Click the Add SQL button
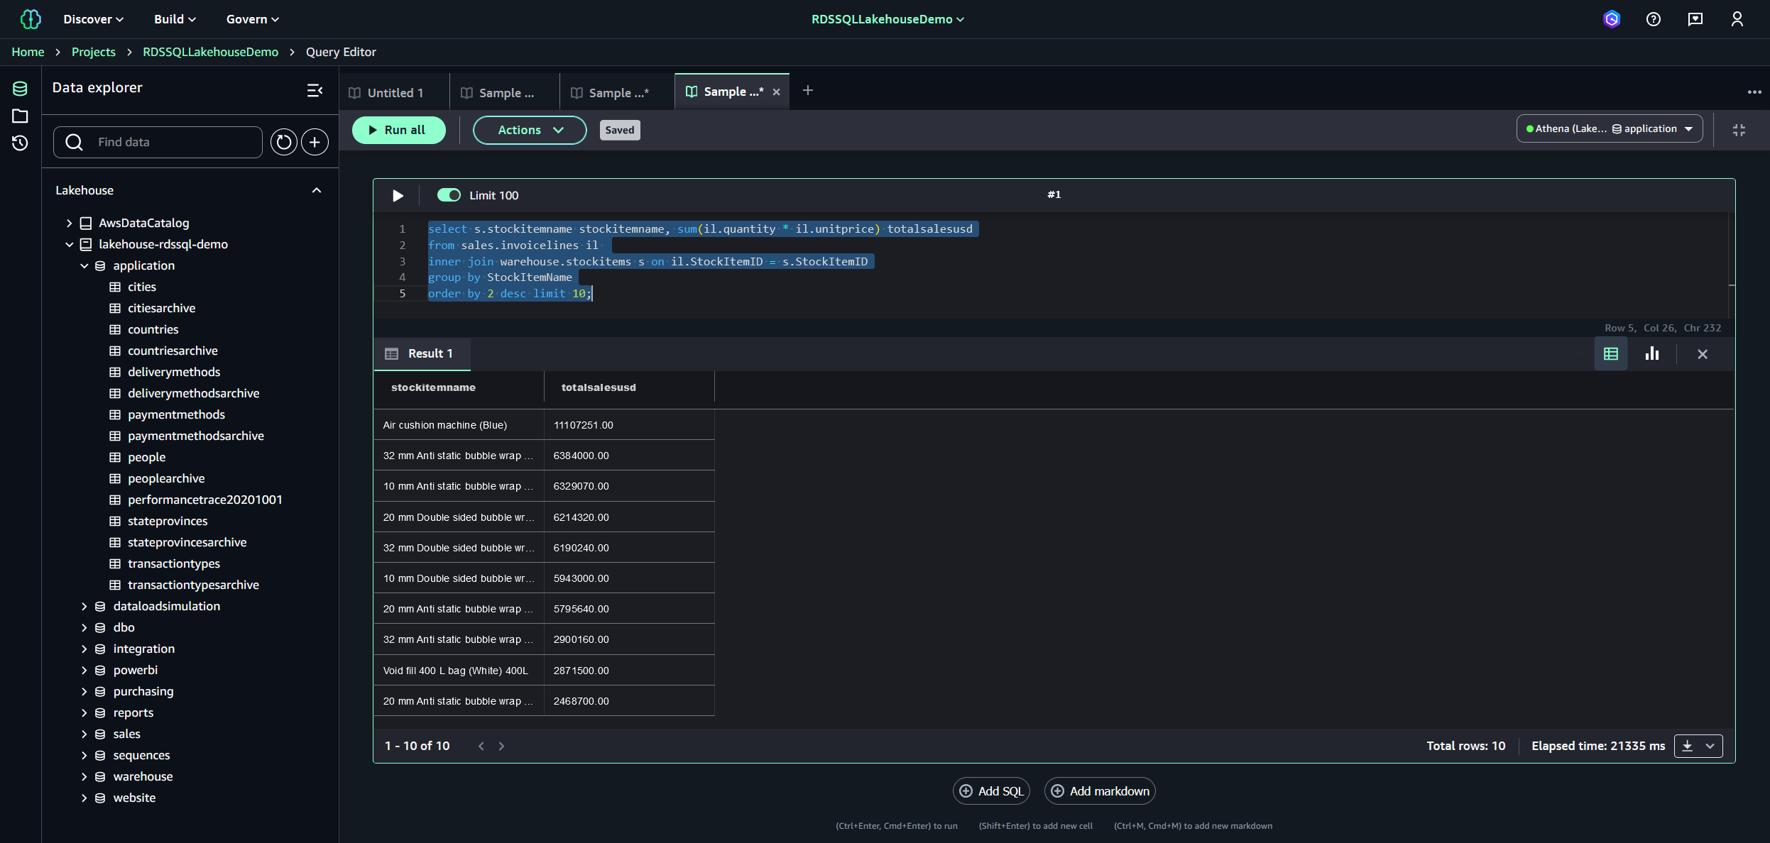This screenshot has height=843, width=1770. pos(990,791)
